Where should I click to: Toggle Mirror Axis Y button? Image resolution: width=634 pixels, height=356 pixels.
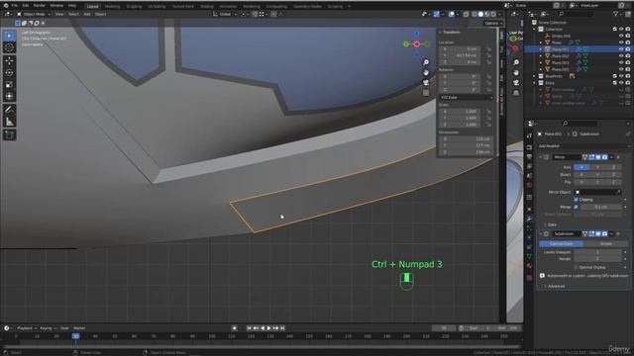tap(597, 167)
